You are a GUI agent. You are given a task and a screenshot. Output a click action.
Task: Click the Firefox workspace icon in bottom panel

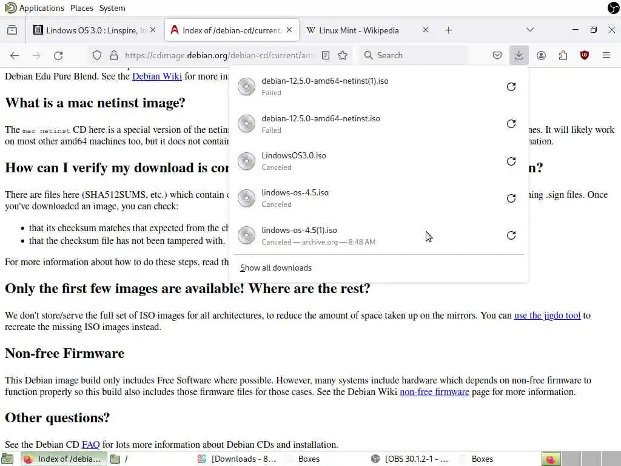[551, 459]
